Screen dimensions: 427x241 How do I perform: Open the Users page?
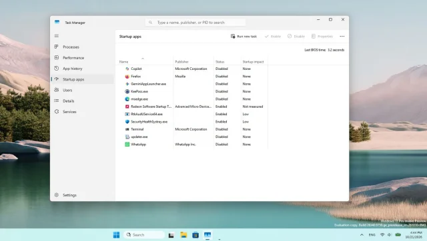82,90
